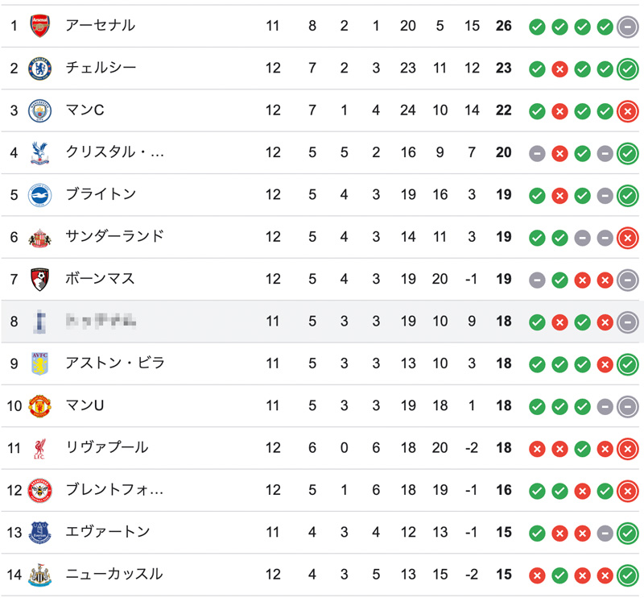Click the Arsenal club crest
644x598 pixels.
pyautogui.click(x=39, y=26)
